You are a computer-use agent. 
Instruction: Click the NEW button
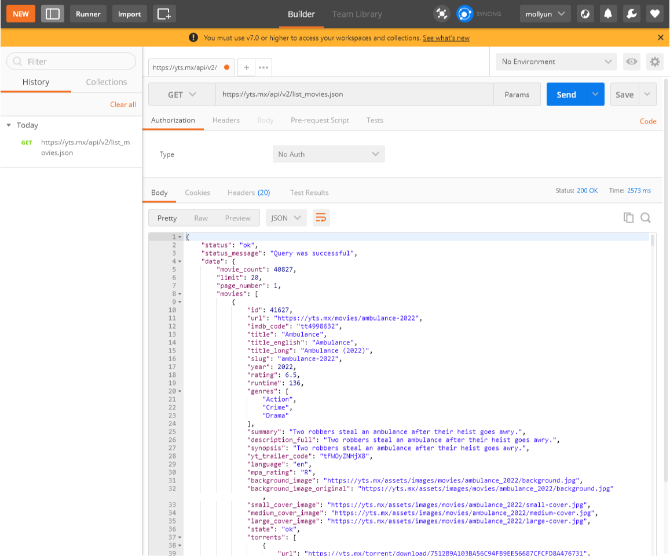20,14
